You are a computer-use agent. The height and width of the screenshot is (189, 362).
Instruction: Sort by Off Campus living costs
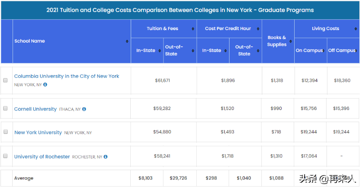click(357, 51)
